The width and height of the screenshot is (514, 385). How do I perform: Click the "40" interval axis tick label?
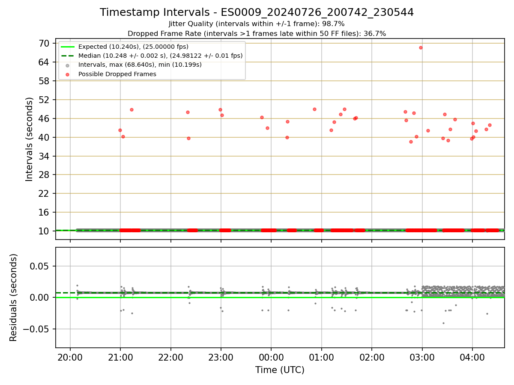point(44,137)
